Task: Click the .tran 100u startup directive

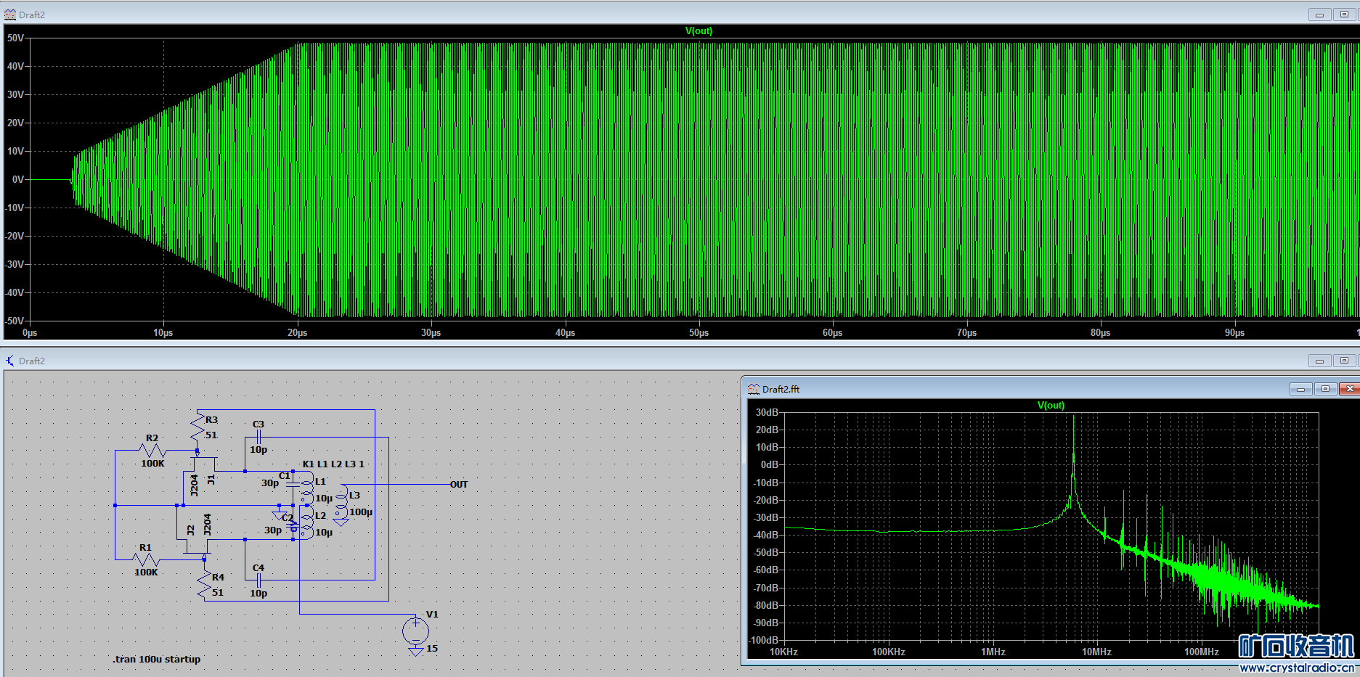Action: pos(157,659)
